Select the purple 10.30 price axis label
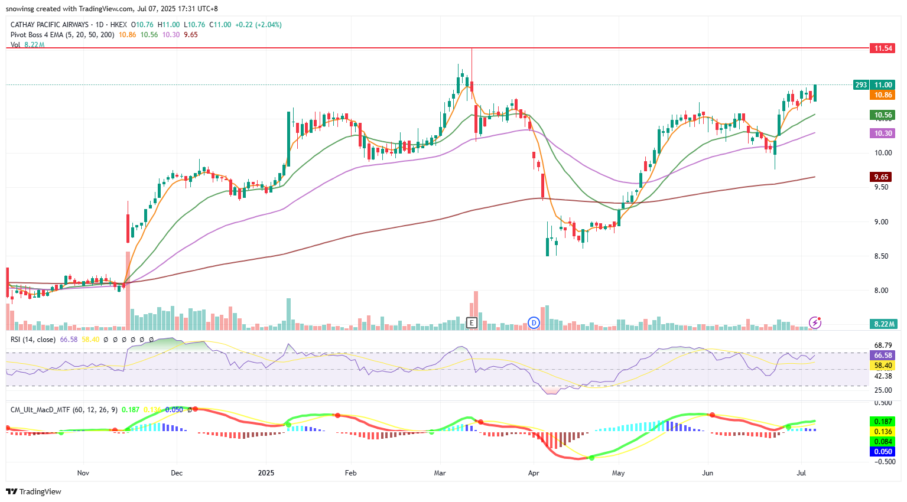Screen dimensions: 907x502 (x=883, y=133)
